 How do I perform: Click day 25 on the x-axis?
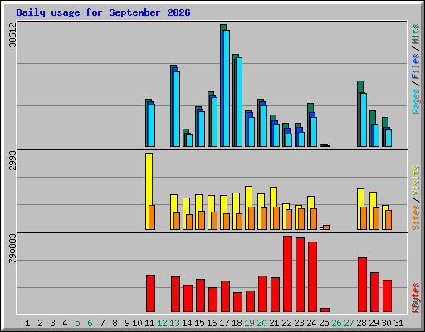[324, 323]
